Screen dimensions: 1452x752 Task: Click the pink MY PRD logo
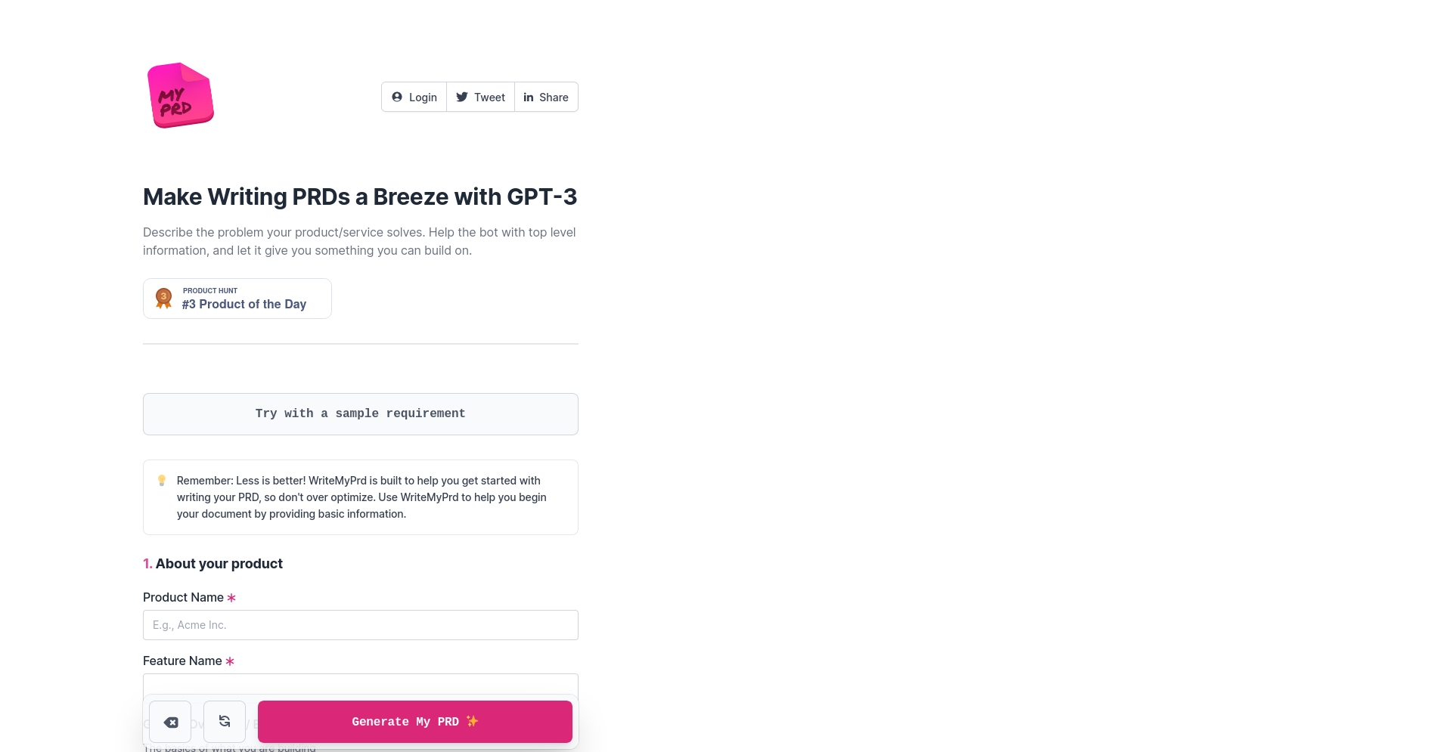pos(180,95)
